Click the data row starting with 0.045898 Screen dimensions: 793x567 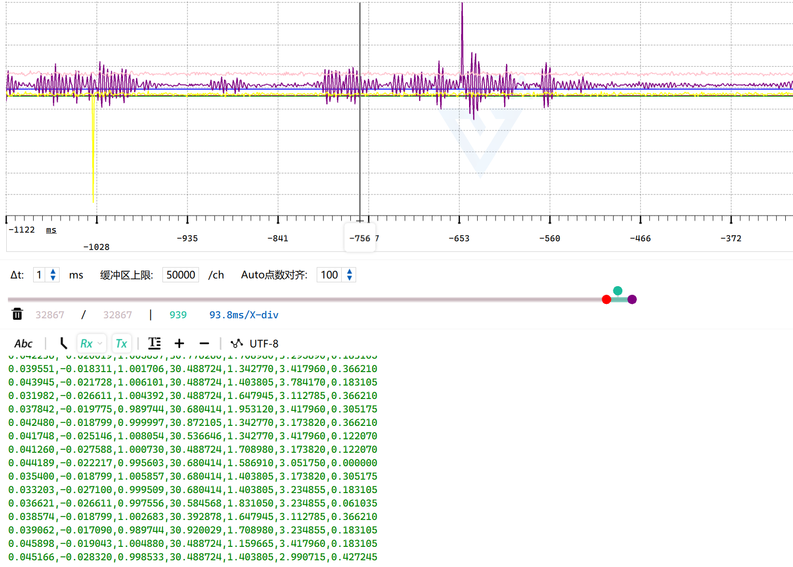point(193,543)
